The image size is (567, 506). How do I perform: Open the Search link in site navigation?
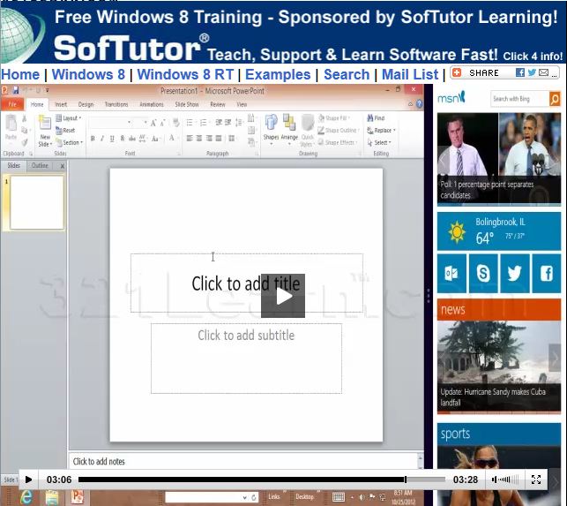coord(347,74)
